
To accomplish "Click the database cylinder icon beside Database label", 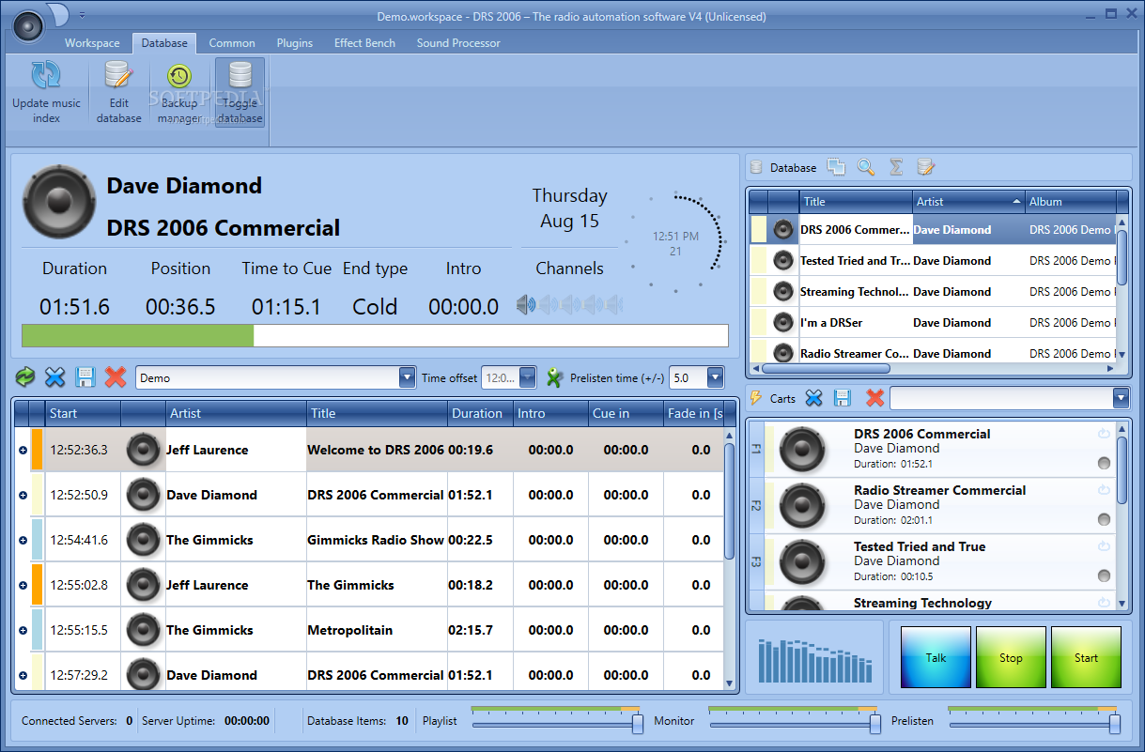I will coord(756,167).
